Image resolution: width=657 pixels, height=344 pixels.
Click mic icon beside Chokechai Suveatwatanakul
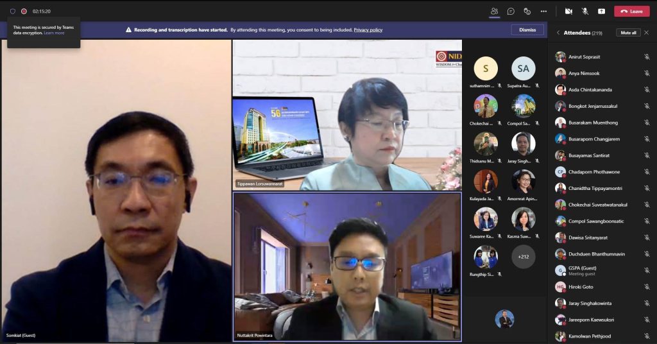click(647, 205)
